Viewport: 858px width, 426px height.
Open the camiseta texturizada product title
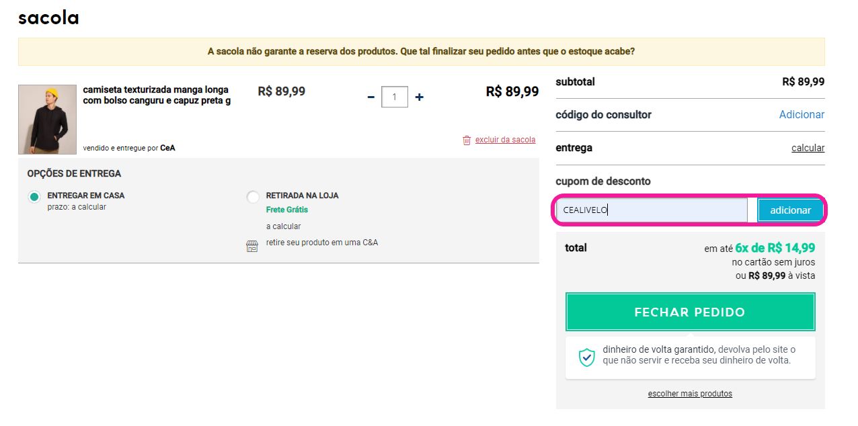pyautogui.click(x=157, y=95)
